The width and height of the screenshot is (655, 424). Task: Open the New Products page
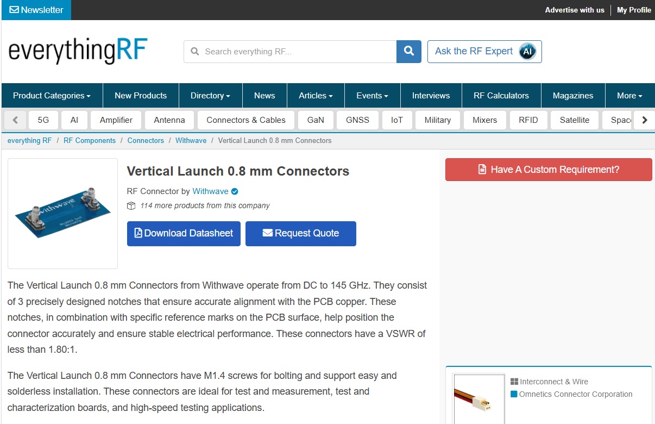pos(141,96)
